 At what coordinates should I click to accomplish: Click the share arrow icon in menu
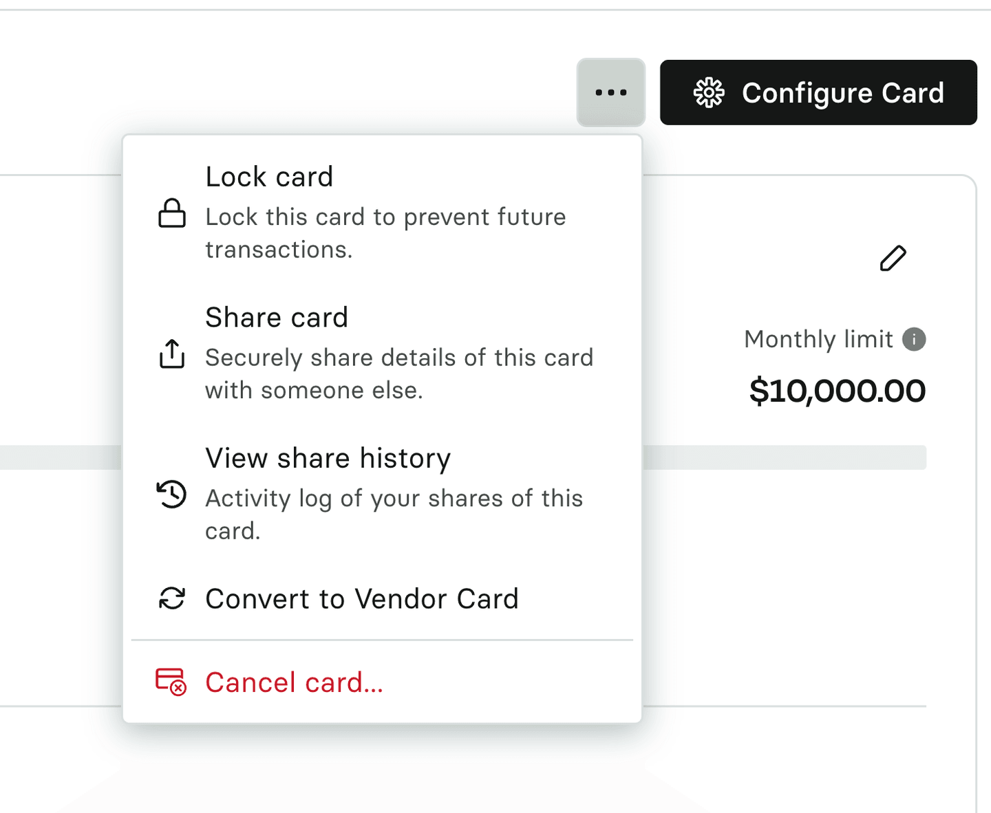click(x=172, y=354)
